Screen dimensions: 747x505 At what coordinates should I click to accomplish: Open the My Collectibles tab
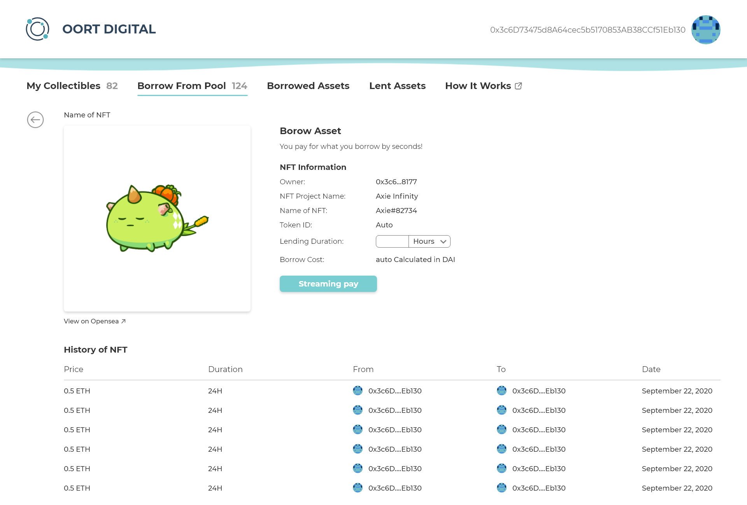[72, 86]
